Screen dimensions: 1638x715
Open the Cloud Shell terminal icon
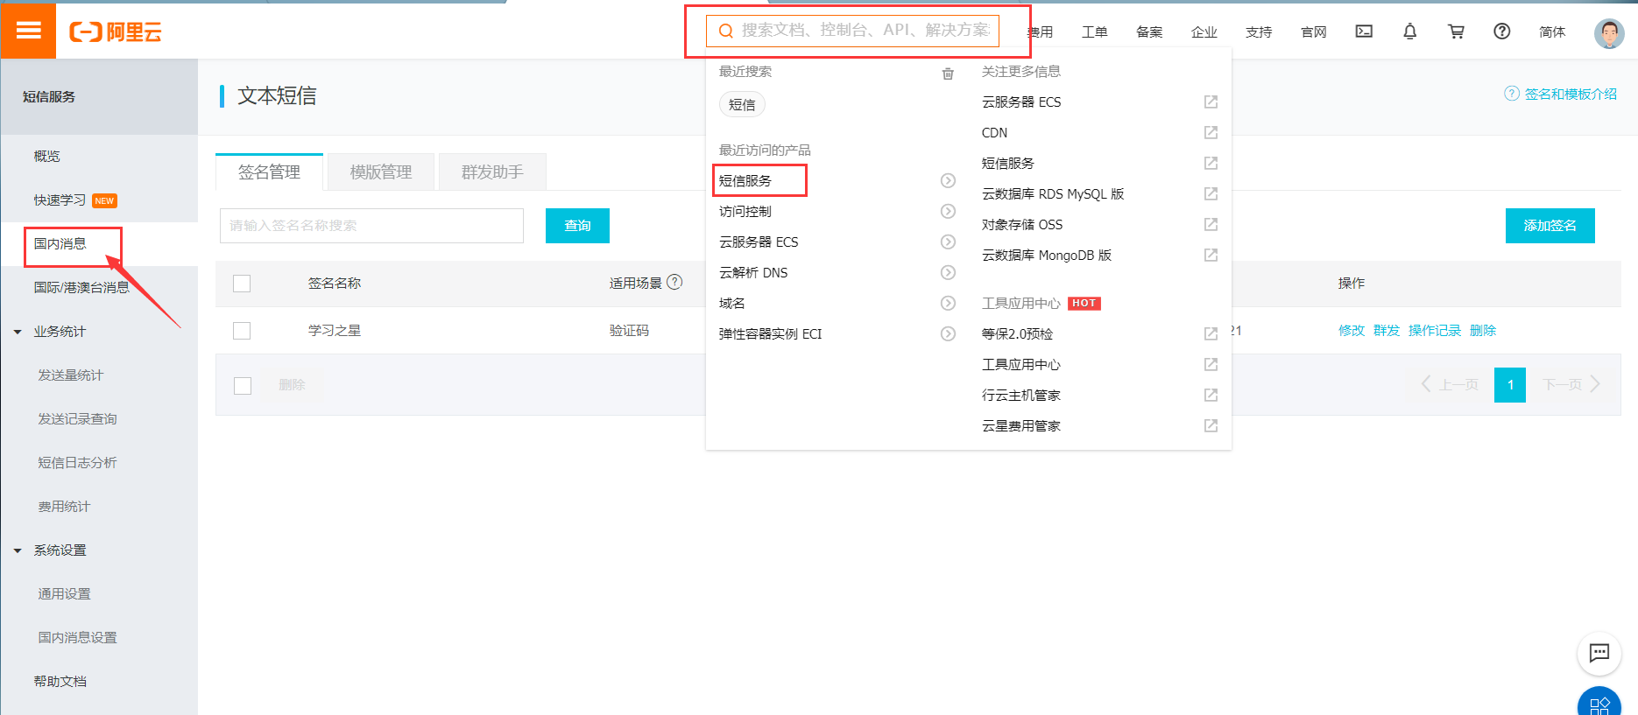pyautogui.click(x=1364, y=32)
